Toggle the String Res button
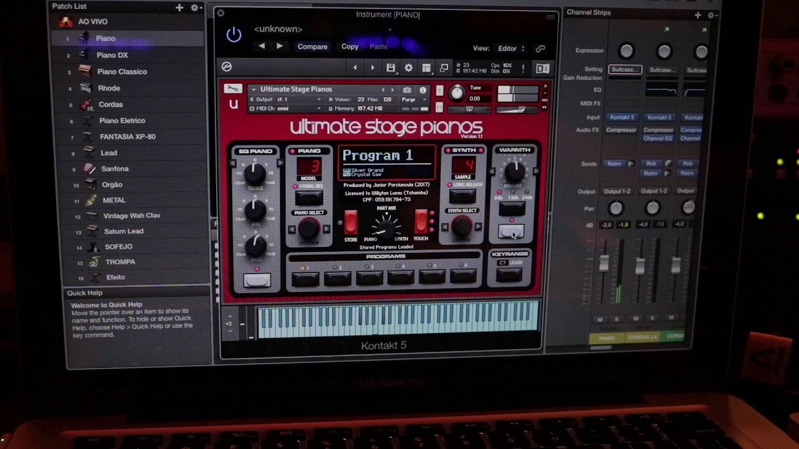 pyautogui.click(x=309, y=198)
